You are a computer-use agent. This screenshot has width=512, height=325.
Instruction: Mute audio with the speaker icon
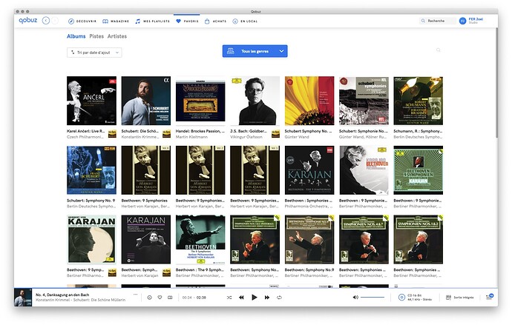pos(355,298)
